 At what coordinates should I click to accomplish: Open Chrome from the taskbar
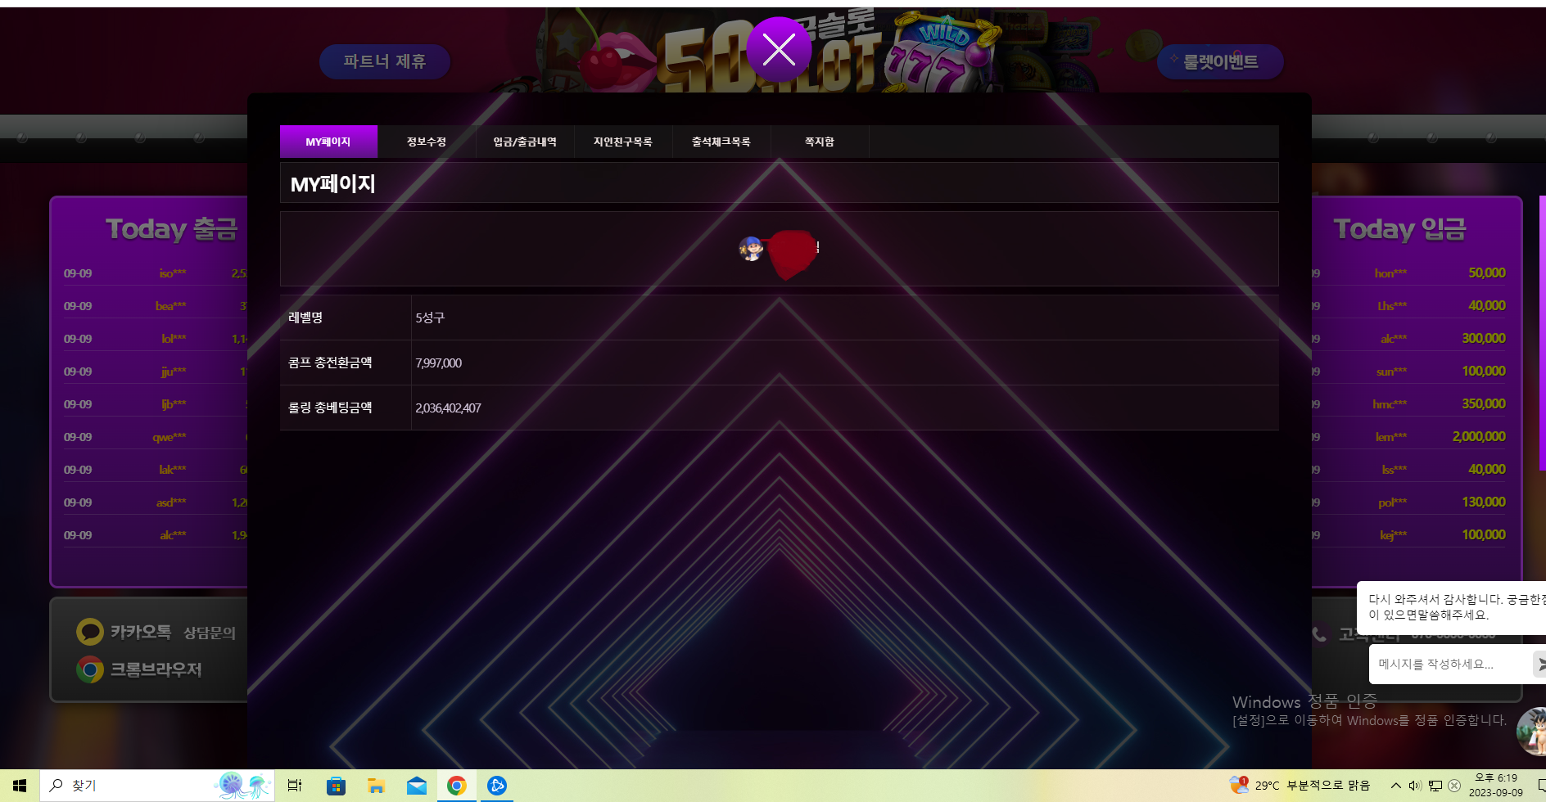click(457, 786)
